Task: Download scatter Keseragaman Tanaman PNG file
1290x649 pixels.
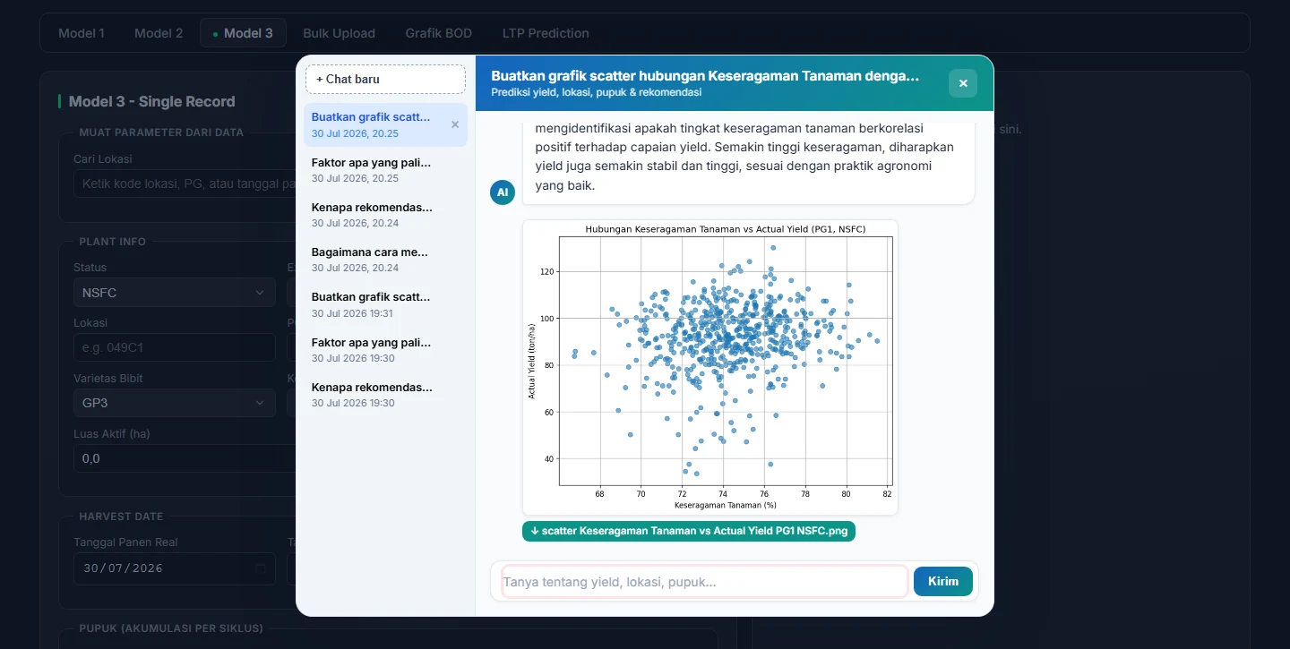Action: point(689,531)
